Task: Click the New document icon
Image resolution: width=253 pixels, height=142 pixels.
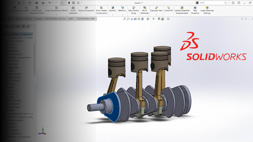Action: coord(23,3)
